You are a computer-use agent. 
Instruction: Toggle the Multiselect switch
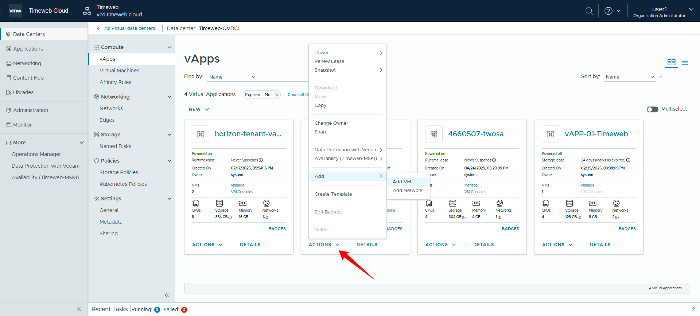click(x=652, y=109)
